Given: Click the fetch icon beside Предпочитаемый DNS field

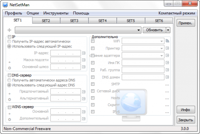Looking at the screenshot, I should (84, 92).
